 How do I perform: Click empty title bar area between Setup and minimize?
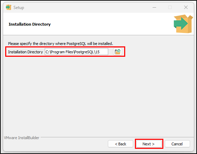click(x=87, y=7)
